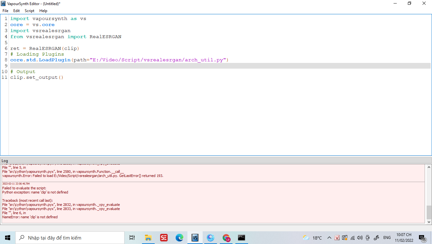Click the 'ret = RealESRGAN(clip)' code line
The width and height of the screenshot is (432, 244).
(45, 49)
